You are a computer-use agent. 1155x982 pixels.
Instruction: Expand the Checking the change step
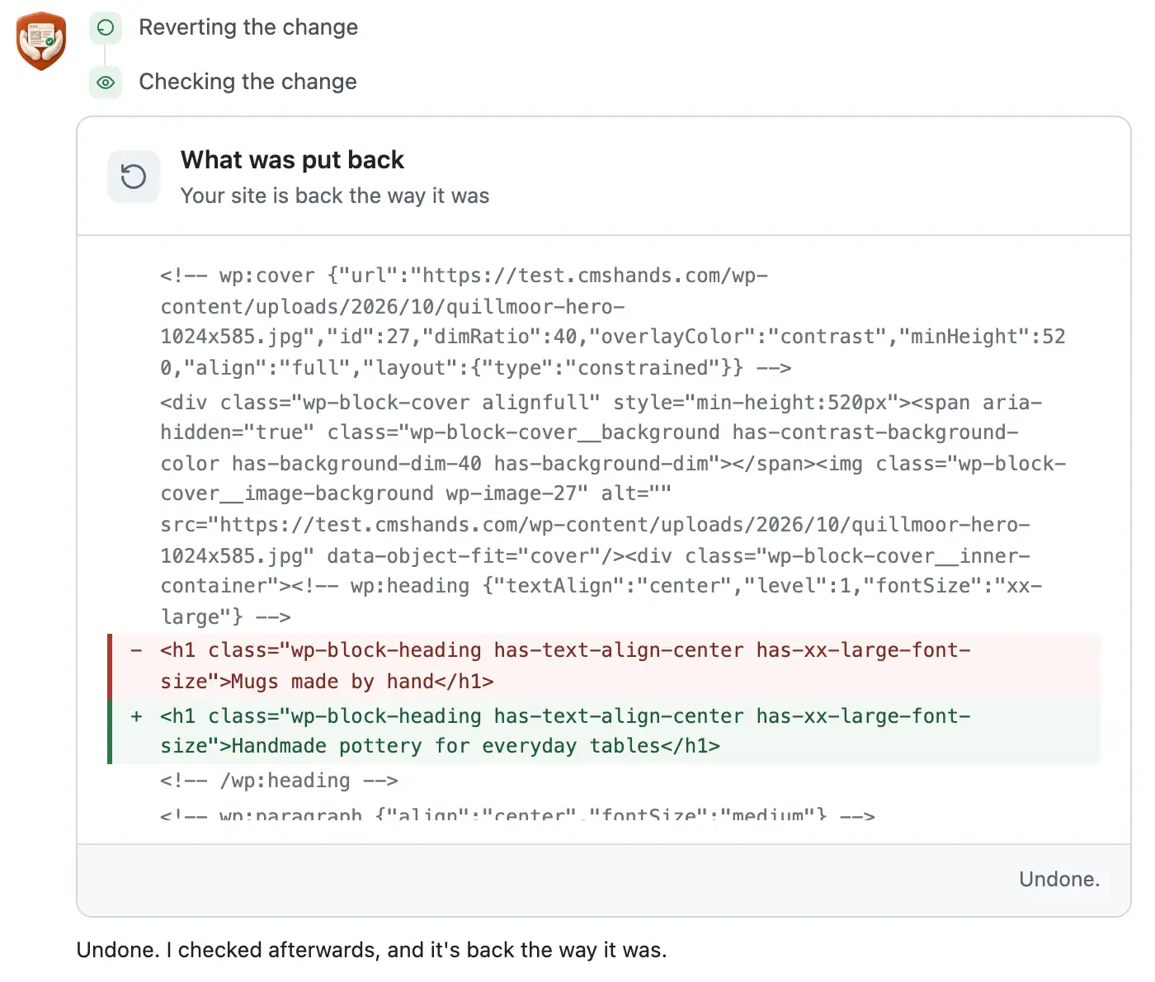coord(247,82)
